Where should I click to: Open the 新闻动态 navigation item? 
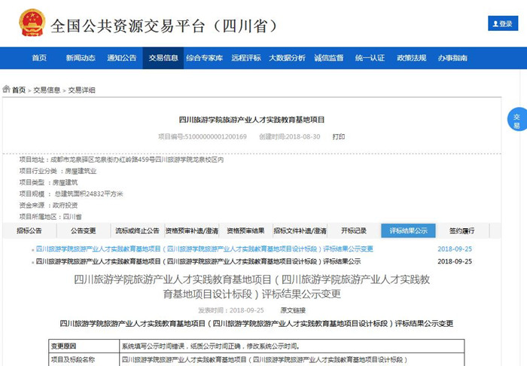tap(81, 58)
